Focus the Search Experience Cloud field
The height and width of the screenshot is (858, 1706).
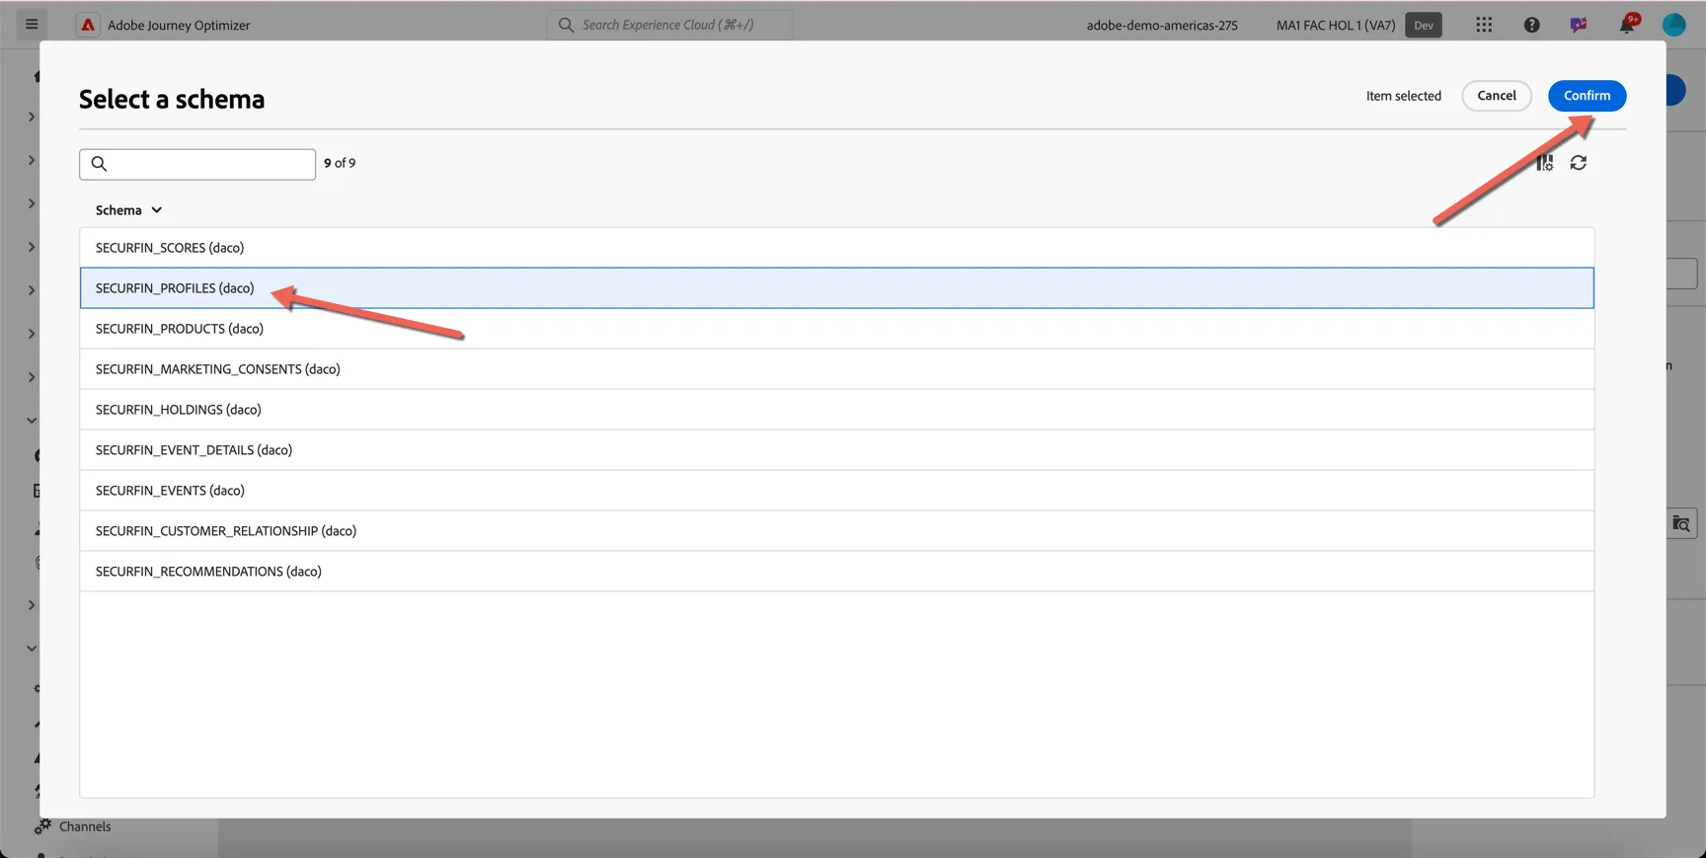coord(669,25)
